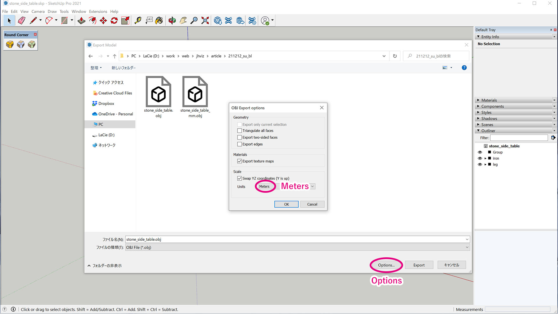Activate the Line pencil tool
The width and height of the screenshot is (558, 314).
pyautogui.click(x=33, y=21)
